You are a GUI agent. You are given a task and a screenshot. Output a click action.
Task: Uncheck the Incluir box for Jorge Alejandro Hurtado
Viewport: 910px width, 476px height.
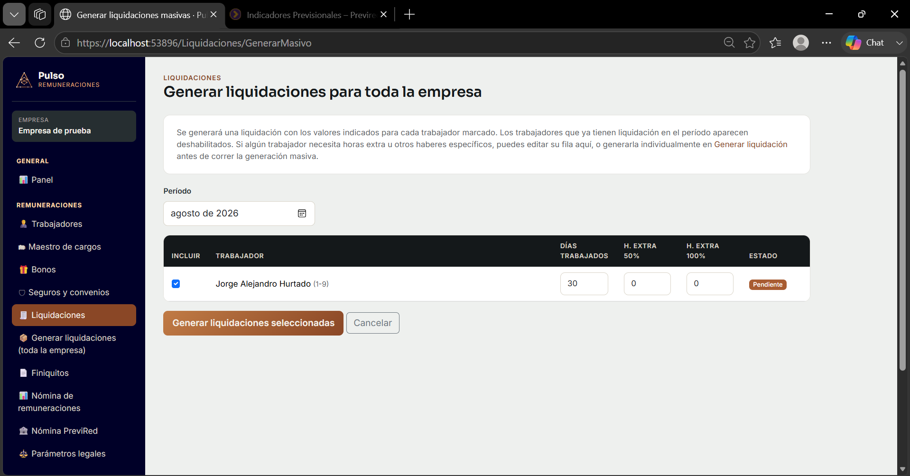pyautogui.click(x=176, y=284)
